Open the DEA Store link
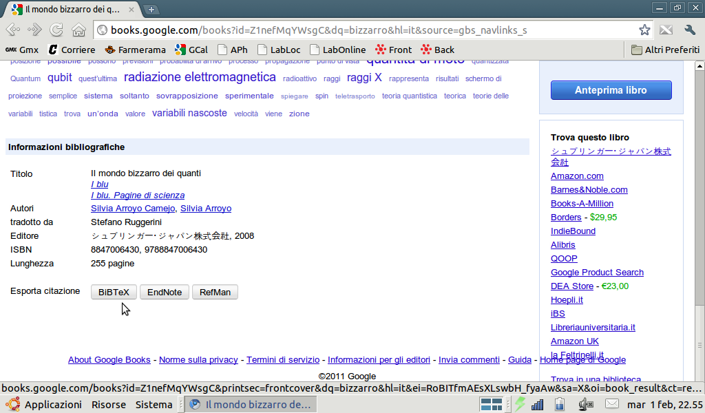Image resolution: width=705 pixels, height=413 pixels. 572,286
